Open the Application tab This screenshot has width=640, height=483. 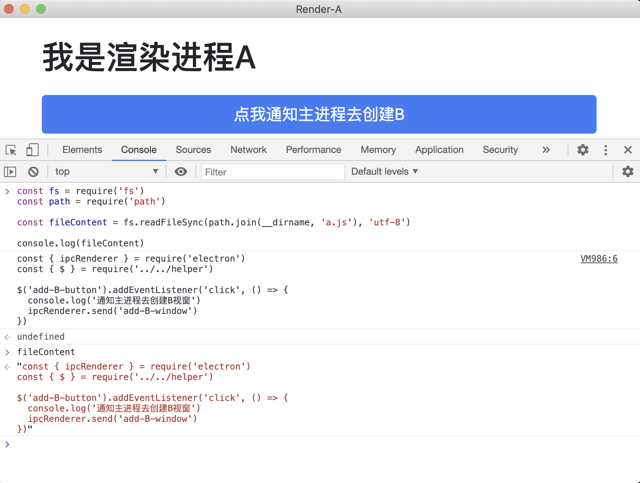439,150
